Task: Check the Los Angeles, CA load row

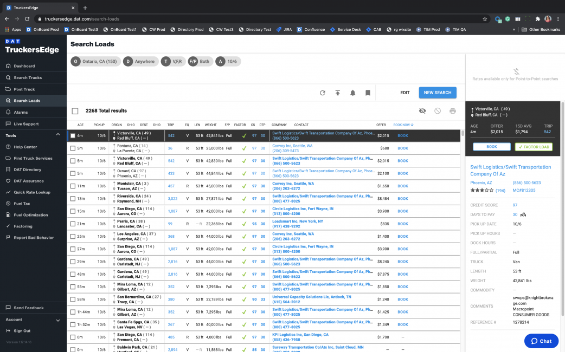Action: point(73,237)
